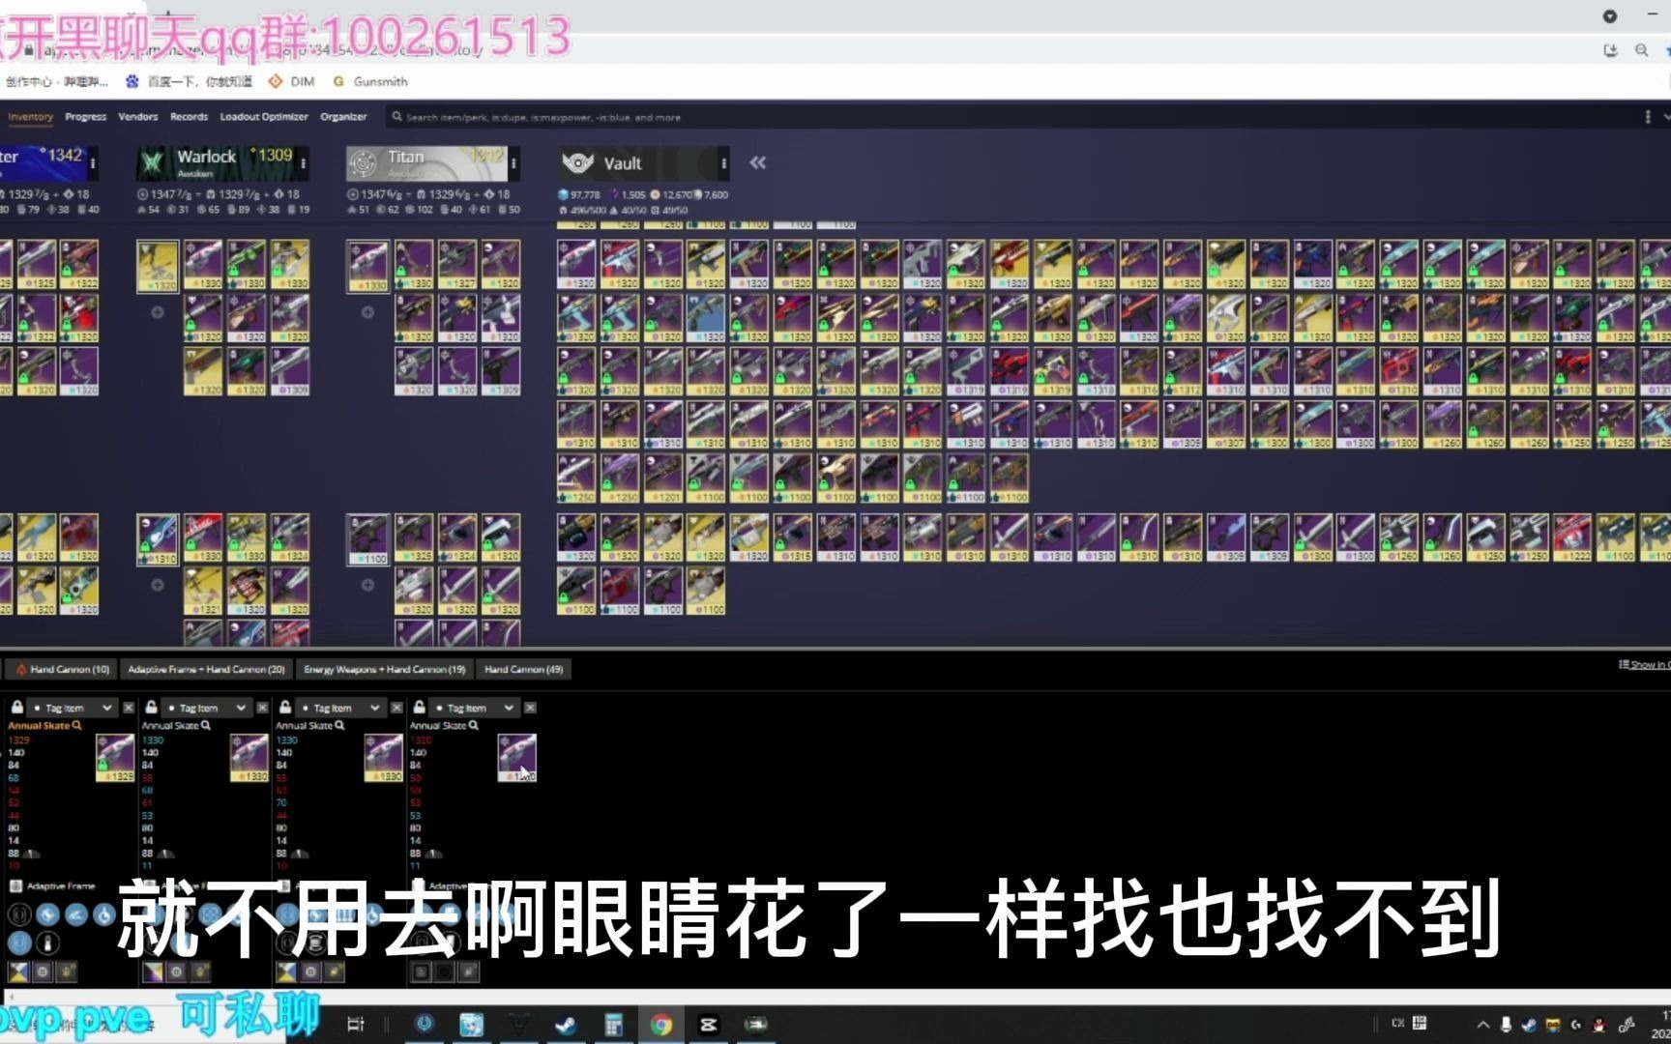This screenshot has height=1044, width=1671.
Task: Open the Organizer page
Action: (x=343, y=117)
